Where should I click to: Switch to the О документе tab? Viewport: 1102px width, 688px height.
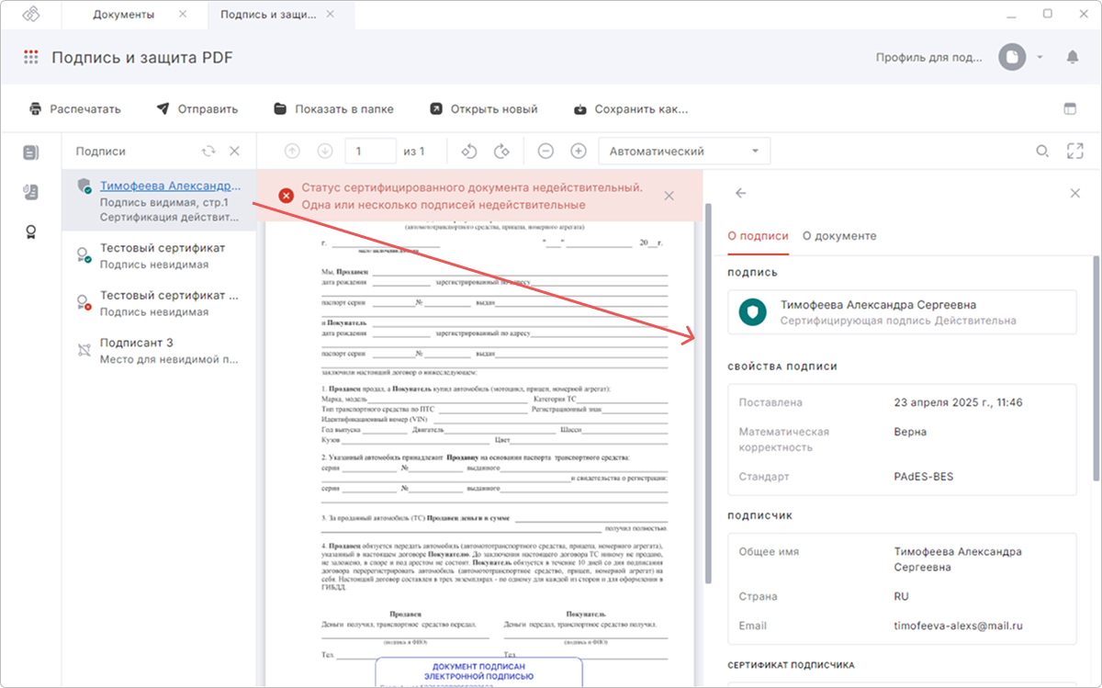click(x=839, y=236)
